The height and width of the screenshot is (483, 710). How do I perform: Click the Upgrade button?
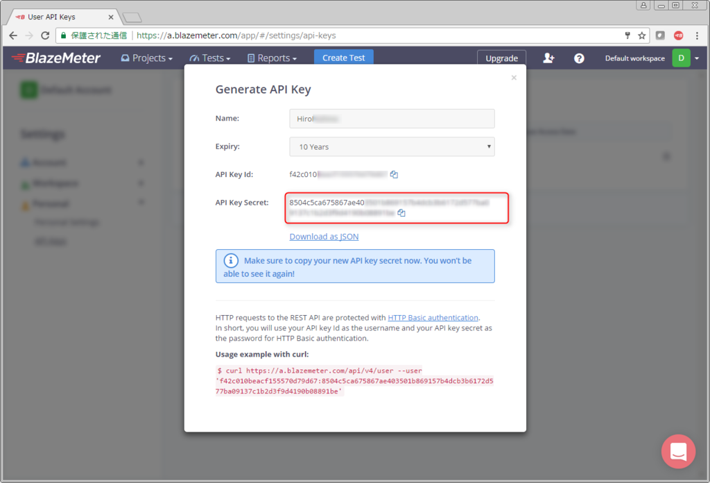point(502,58)
